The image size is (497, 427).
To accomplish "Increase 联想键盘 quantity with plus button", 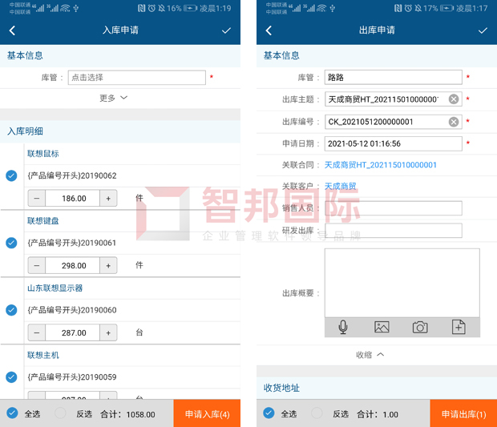I will (x=109, y=265).
